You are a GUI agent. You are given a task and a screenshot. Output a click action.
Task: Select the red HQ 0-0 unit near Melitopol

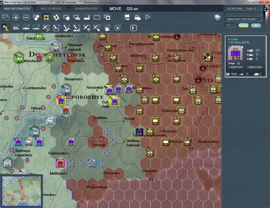coord(60,163)
